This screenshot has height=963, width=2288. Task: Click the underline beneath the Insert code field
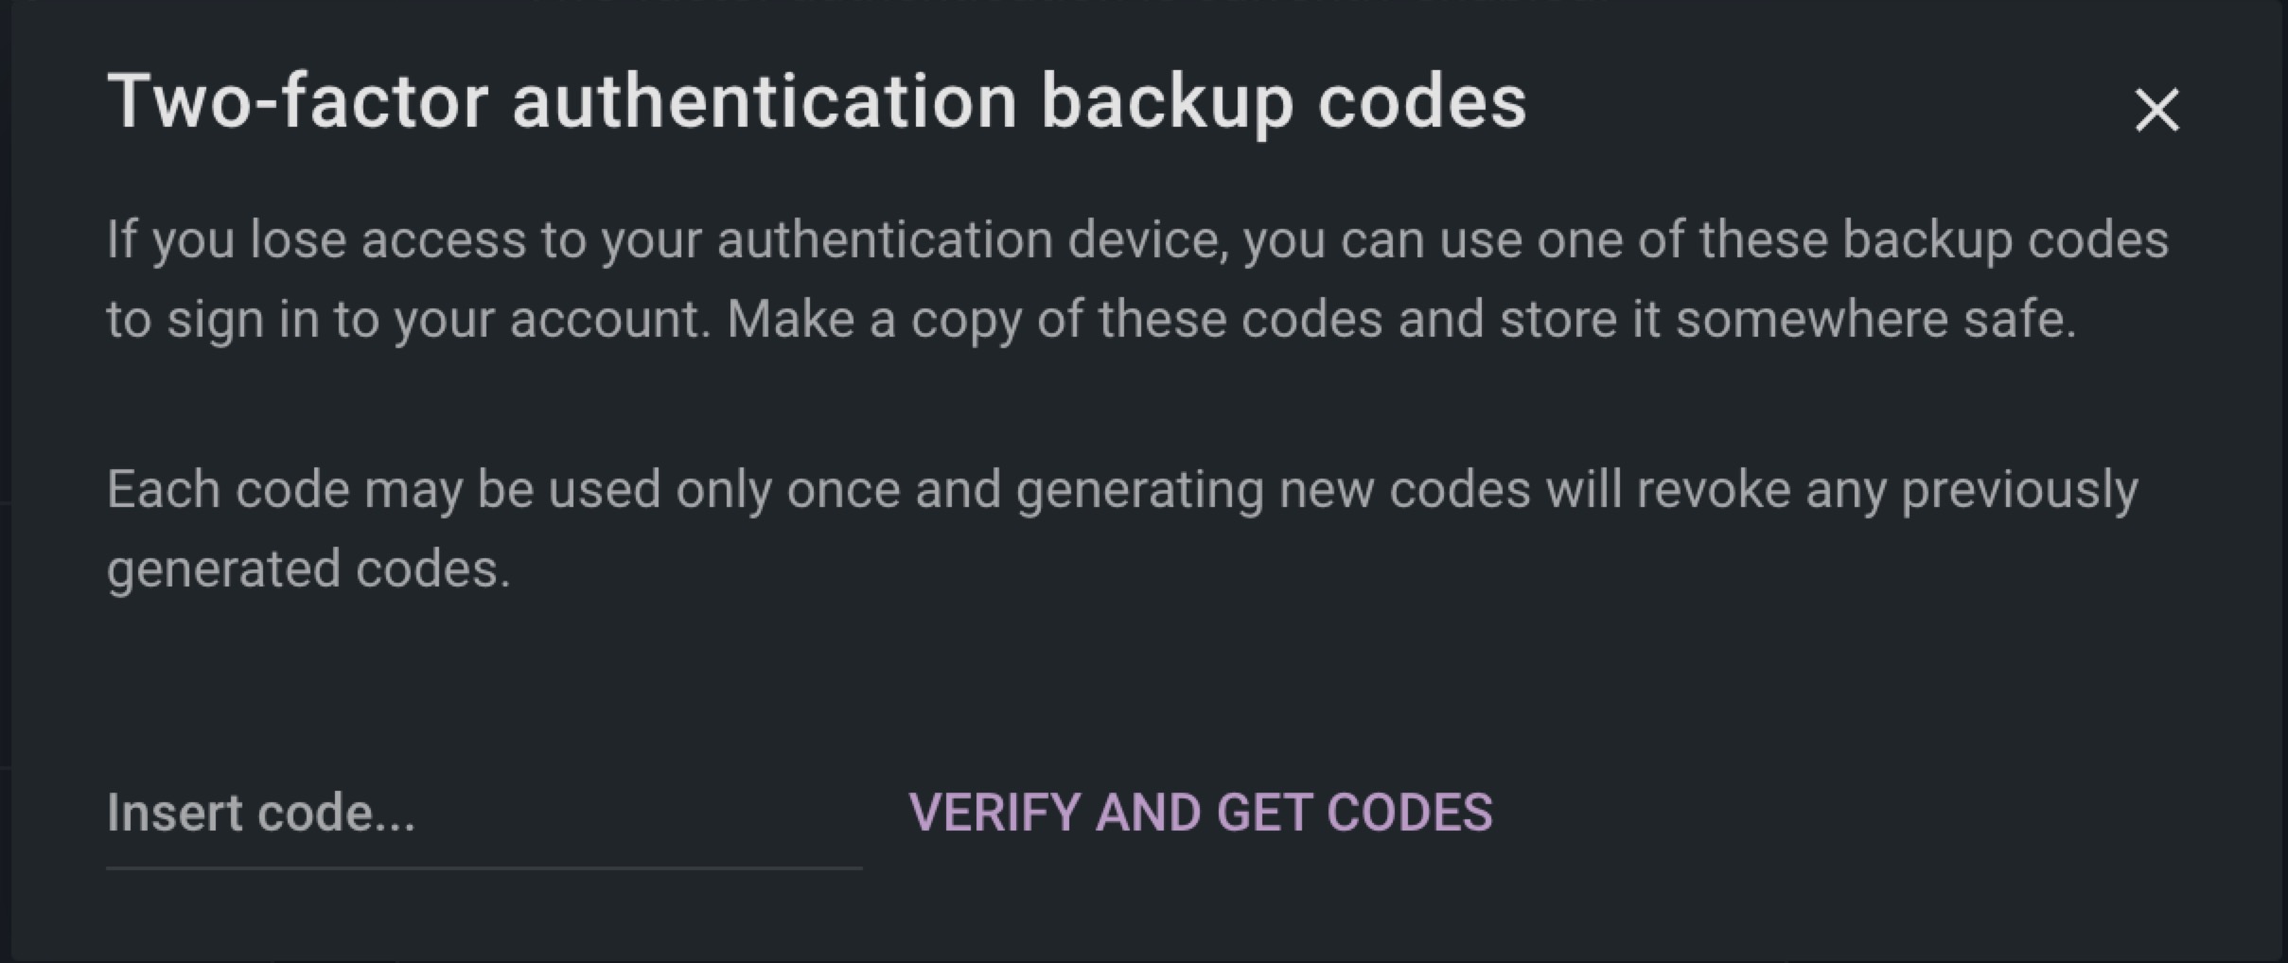(483, 867)
